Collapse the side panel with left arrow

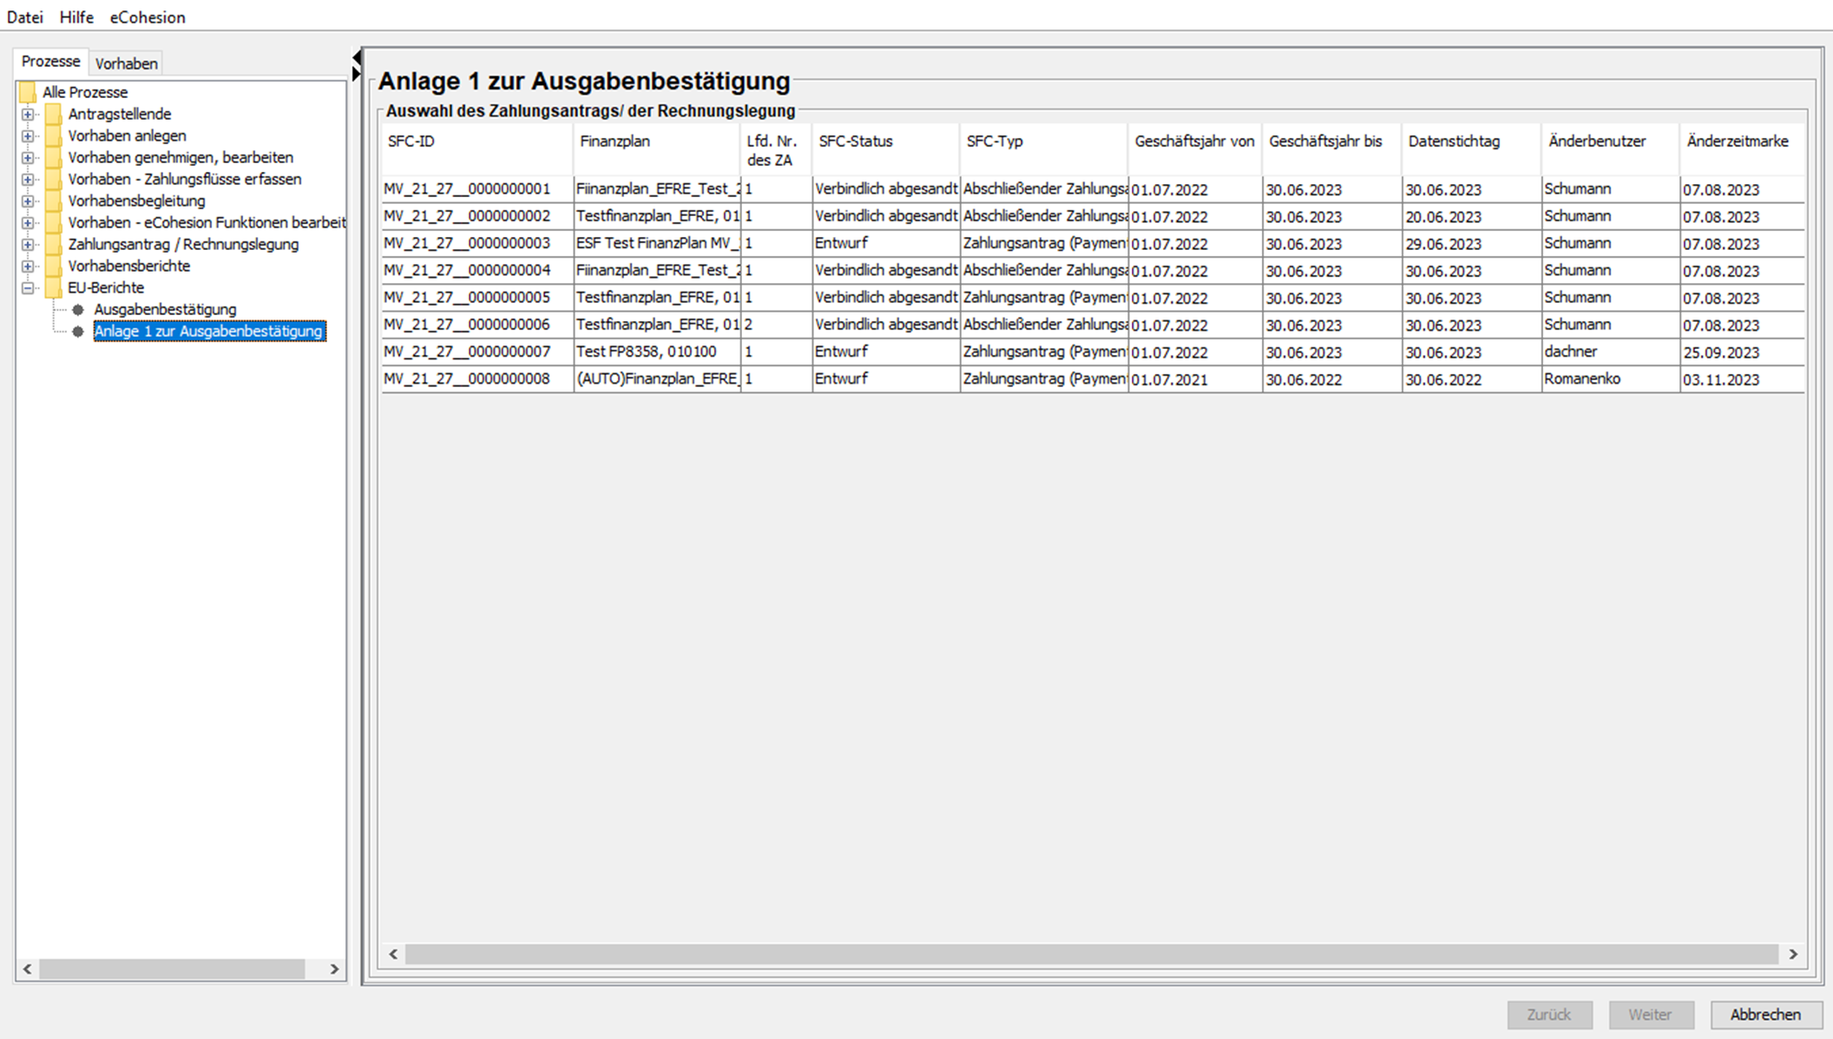(357, 57)
